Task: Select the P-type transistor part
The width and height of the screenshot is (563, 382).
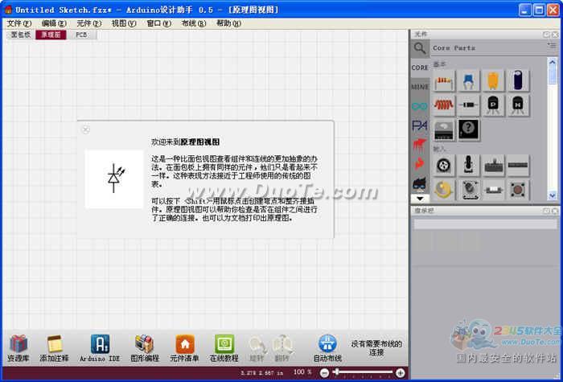Action: point(493,105)
